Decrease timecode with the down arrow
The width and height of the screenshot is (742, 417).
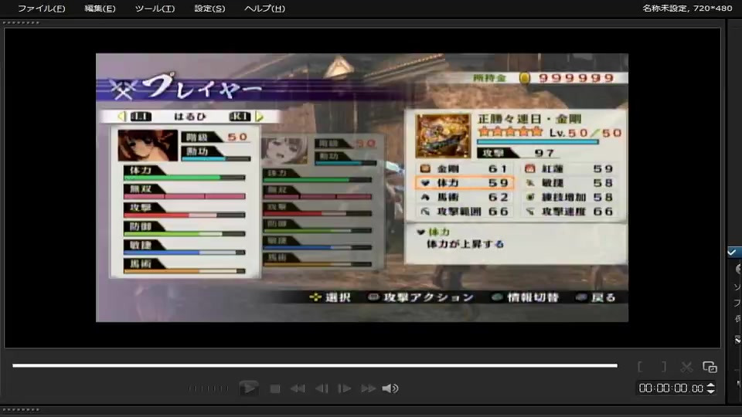pyautogui.click(x=711, y=392)
